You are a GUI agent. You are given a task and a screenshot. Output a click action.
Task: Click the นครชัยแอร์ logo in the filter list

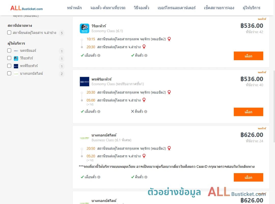16,51
